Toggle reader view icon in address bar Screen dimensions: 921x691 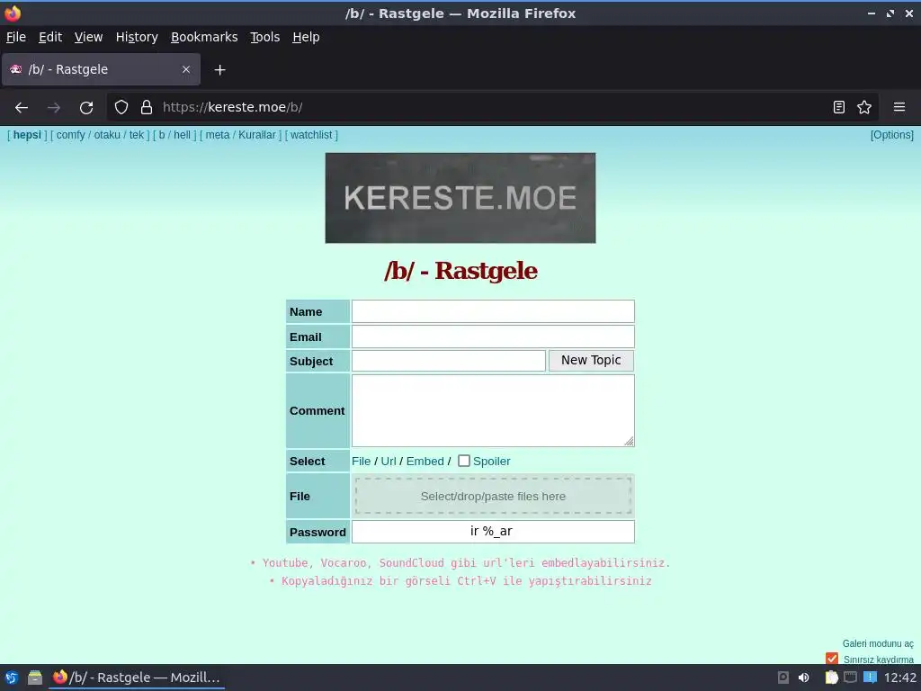tap(839, 107)
